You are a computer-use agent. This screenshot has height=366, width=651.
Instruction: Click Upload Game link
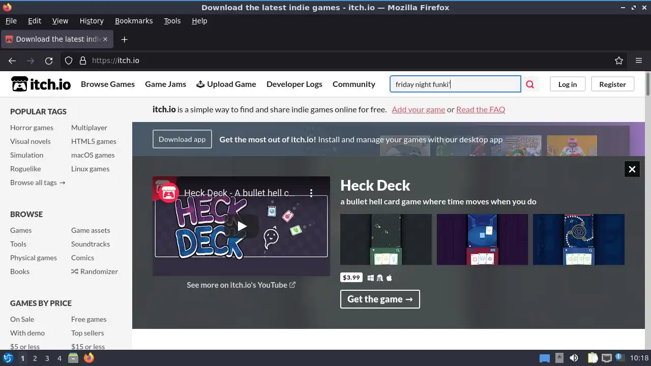coord(226,84)
